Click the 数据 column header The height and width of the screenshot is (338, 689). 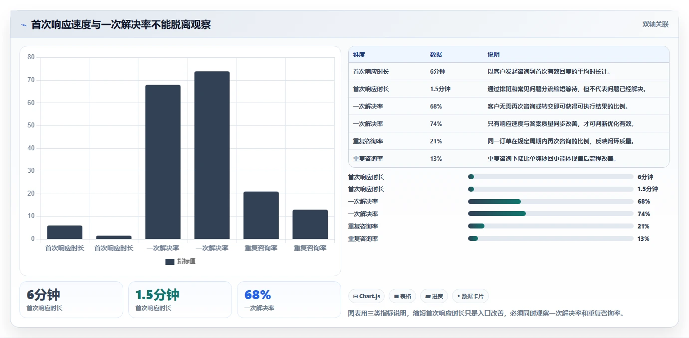[x=436, y=55]
